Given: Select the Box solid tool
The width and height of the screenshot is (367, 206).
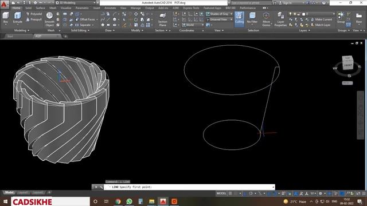Looking at the screenshot, I should click(x=6, y=18).
